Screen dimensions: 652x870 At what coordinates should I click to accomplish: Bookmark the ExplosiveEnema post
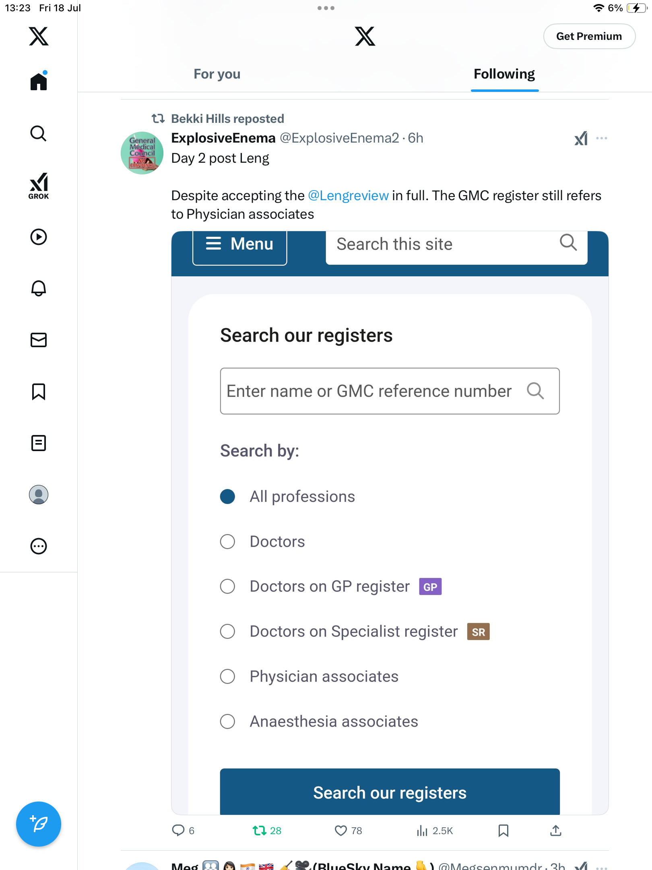[503, 831]
